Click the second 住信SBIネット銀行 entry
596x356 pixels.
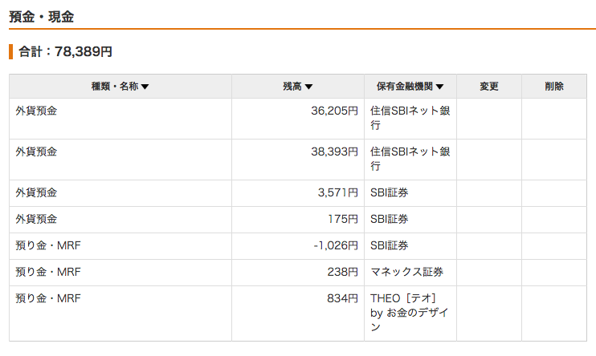(x=410, y=159)
